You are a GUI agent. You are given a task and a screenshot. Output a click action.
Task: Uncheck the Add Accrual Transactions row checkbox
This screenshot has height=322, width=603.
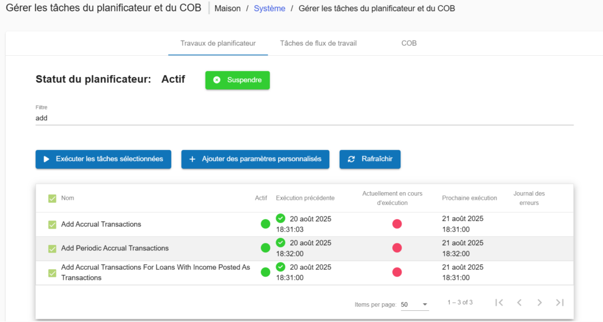point(52,224)
